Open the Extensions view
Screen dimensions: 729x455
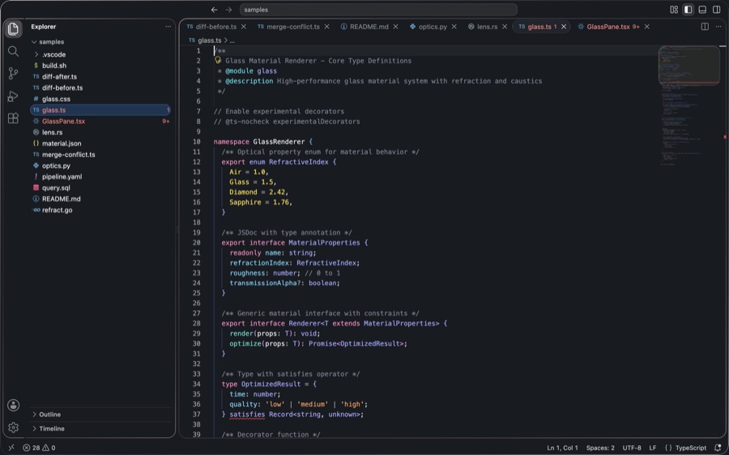pos(13,118)
